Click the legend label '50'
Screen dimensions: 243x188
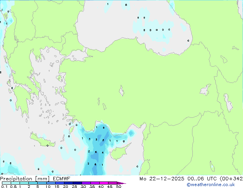(118, 186)
